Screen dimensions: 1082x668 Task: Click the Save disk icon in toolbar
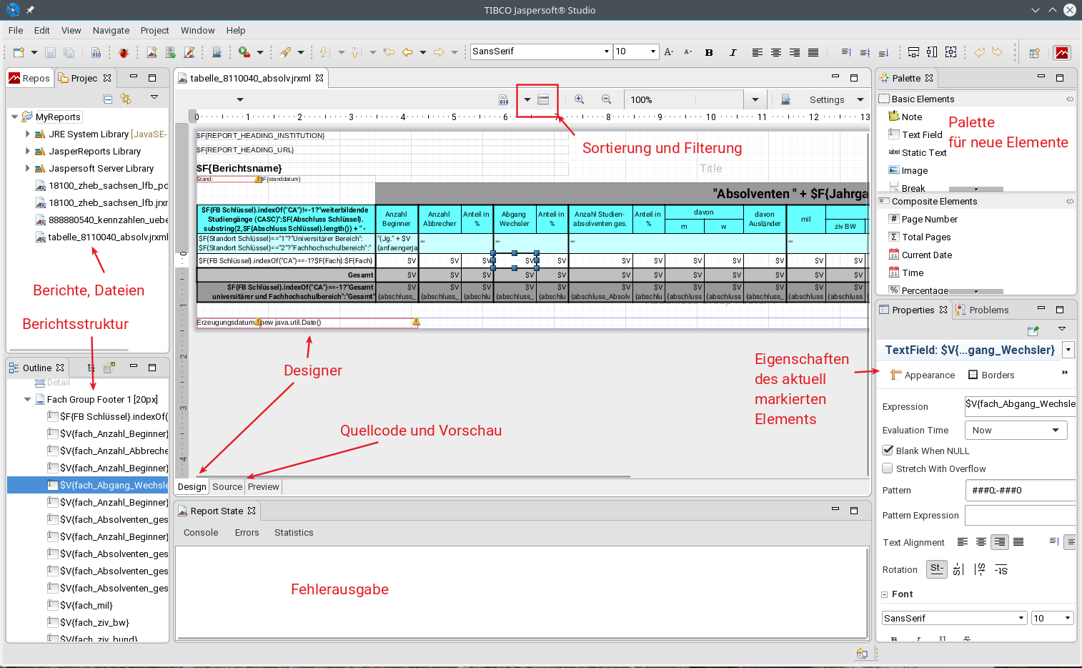click(x=50, y=52)
